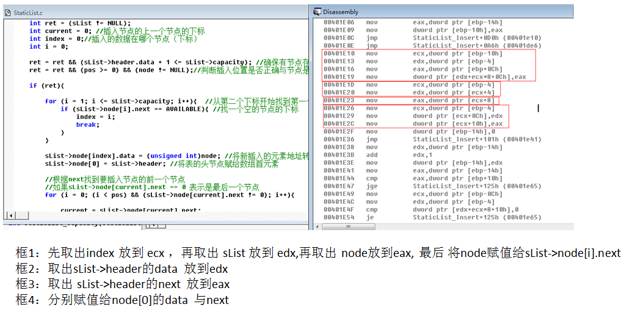
Task: Click the Disassembly window icon in title bar
Action: [x=317, y=12]
